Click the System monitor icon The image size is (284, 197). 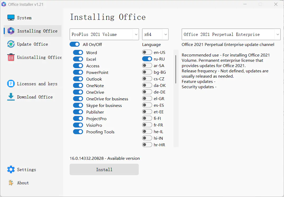pos(11,18)
